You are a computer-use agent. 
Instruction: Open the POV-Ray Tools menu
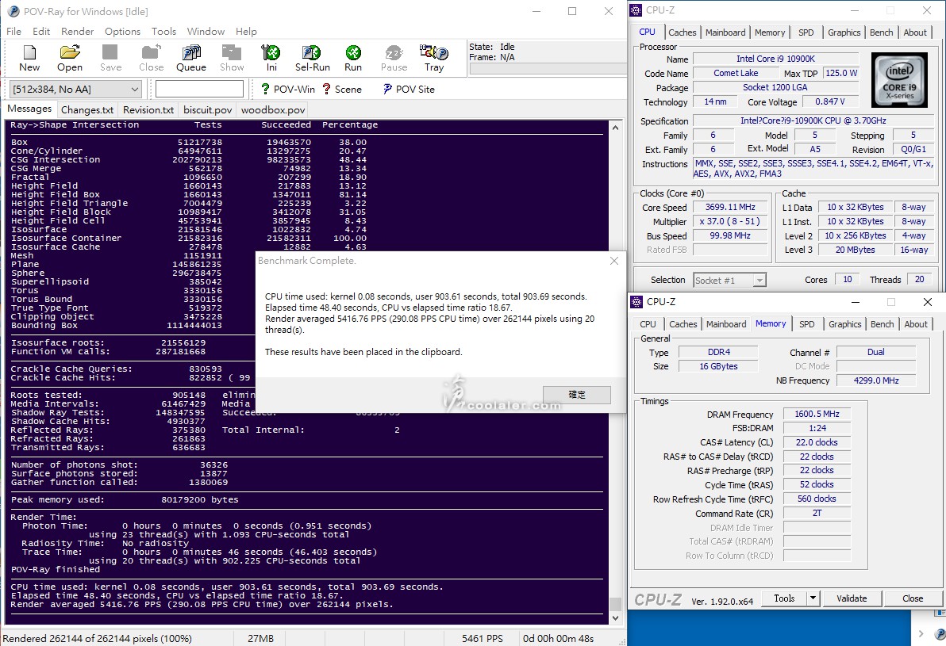163,32
